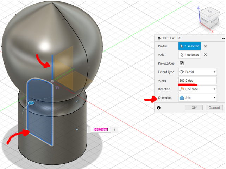Collapse the Edit Feature dialog header icon
Image resolution: width=226 pixels, height=169 pixels.
point(159,38)
